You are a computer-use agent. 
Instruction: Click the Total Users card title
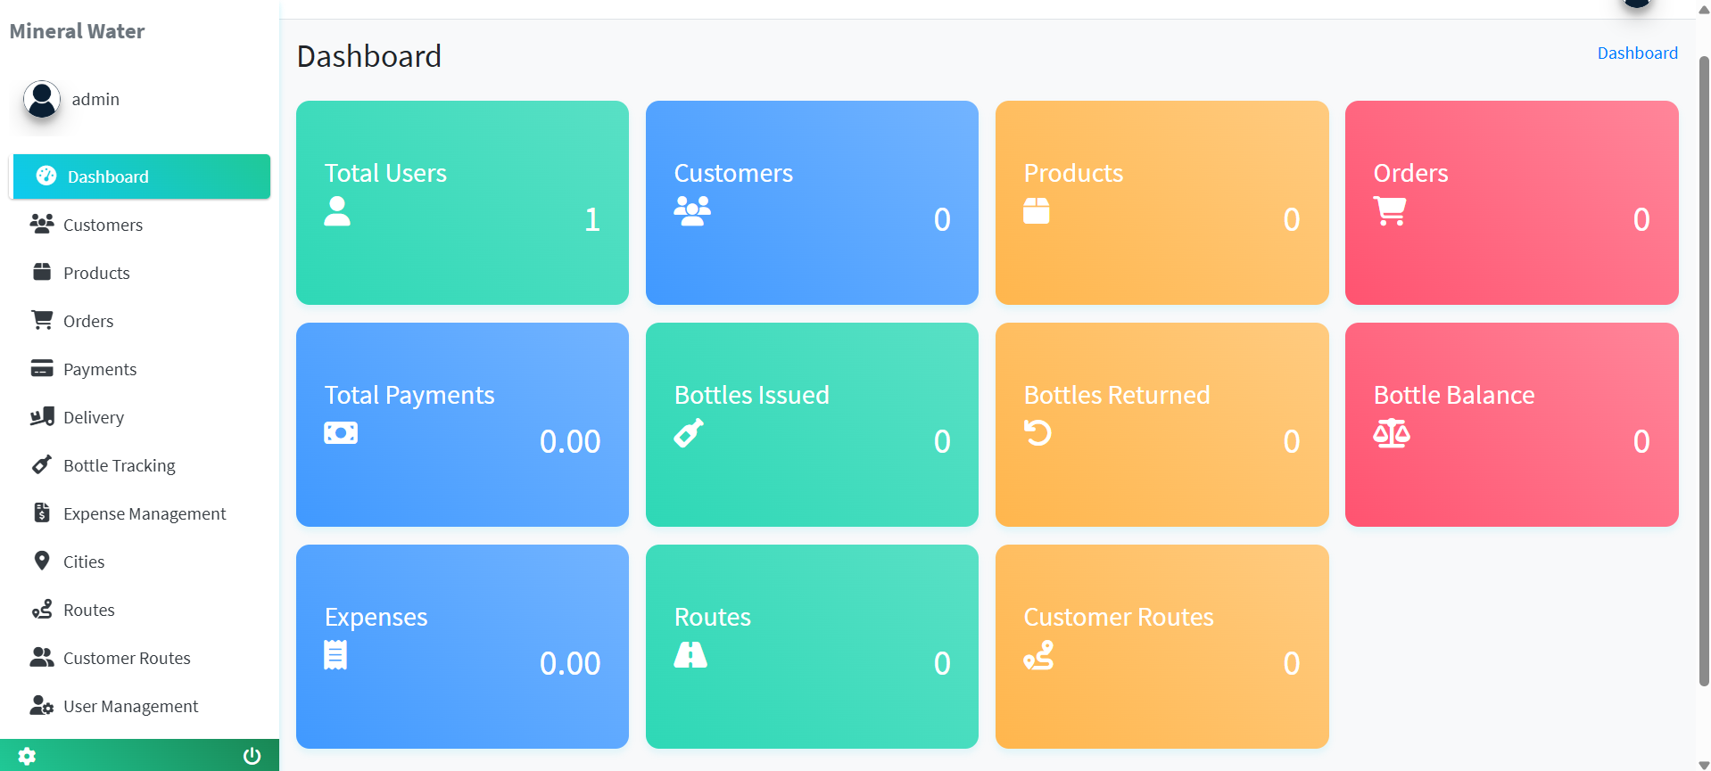[385, 173]
